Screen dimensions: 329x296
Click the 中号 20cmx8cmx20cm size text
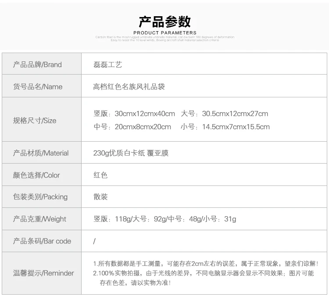[x=132, y=127]
